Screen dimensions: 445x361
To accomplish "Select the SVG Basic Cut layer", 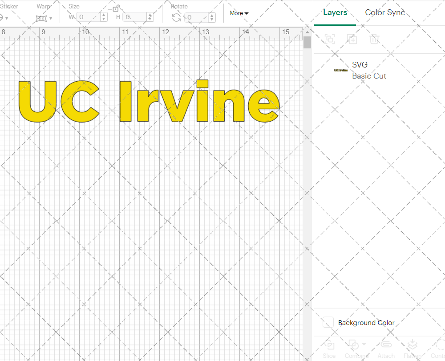I will [378, 70].
